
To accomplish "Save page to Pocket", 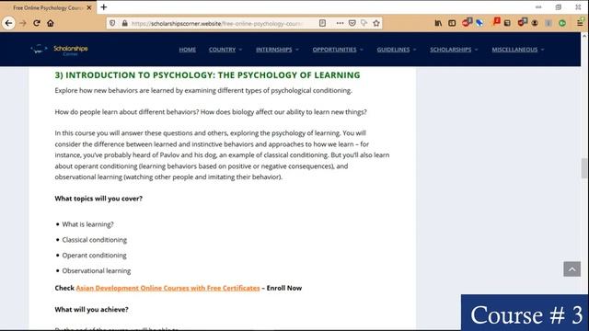I will click(x=352, y=23).
